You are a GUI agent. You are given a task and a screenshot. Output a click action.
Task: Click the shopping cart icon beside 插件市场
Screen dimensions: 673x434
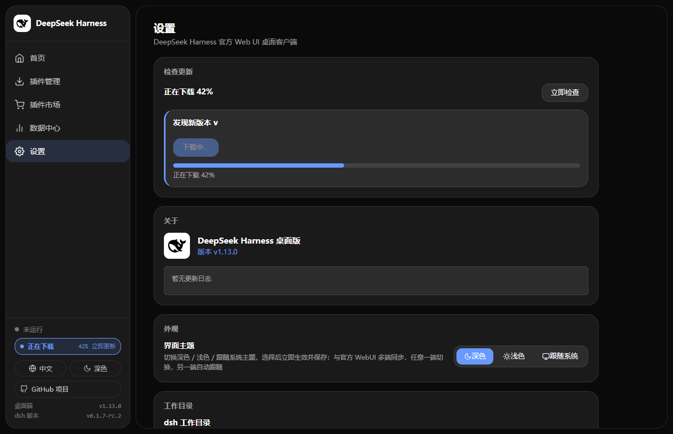coord(20,105)
